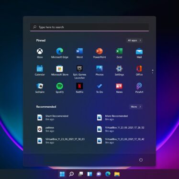Open the Xbox app from pinned
179x179 pixels.
tap(40, 53)
